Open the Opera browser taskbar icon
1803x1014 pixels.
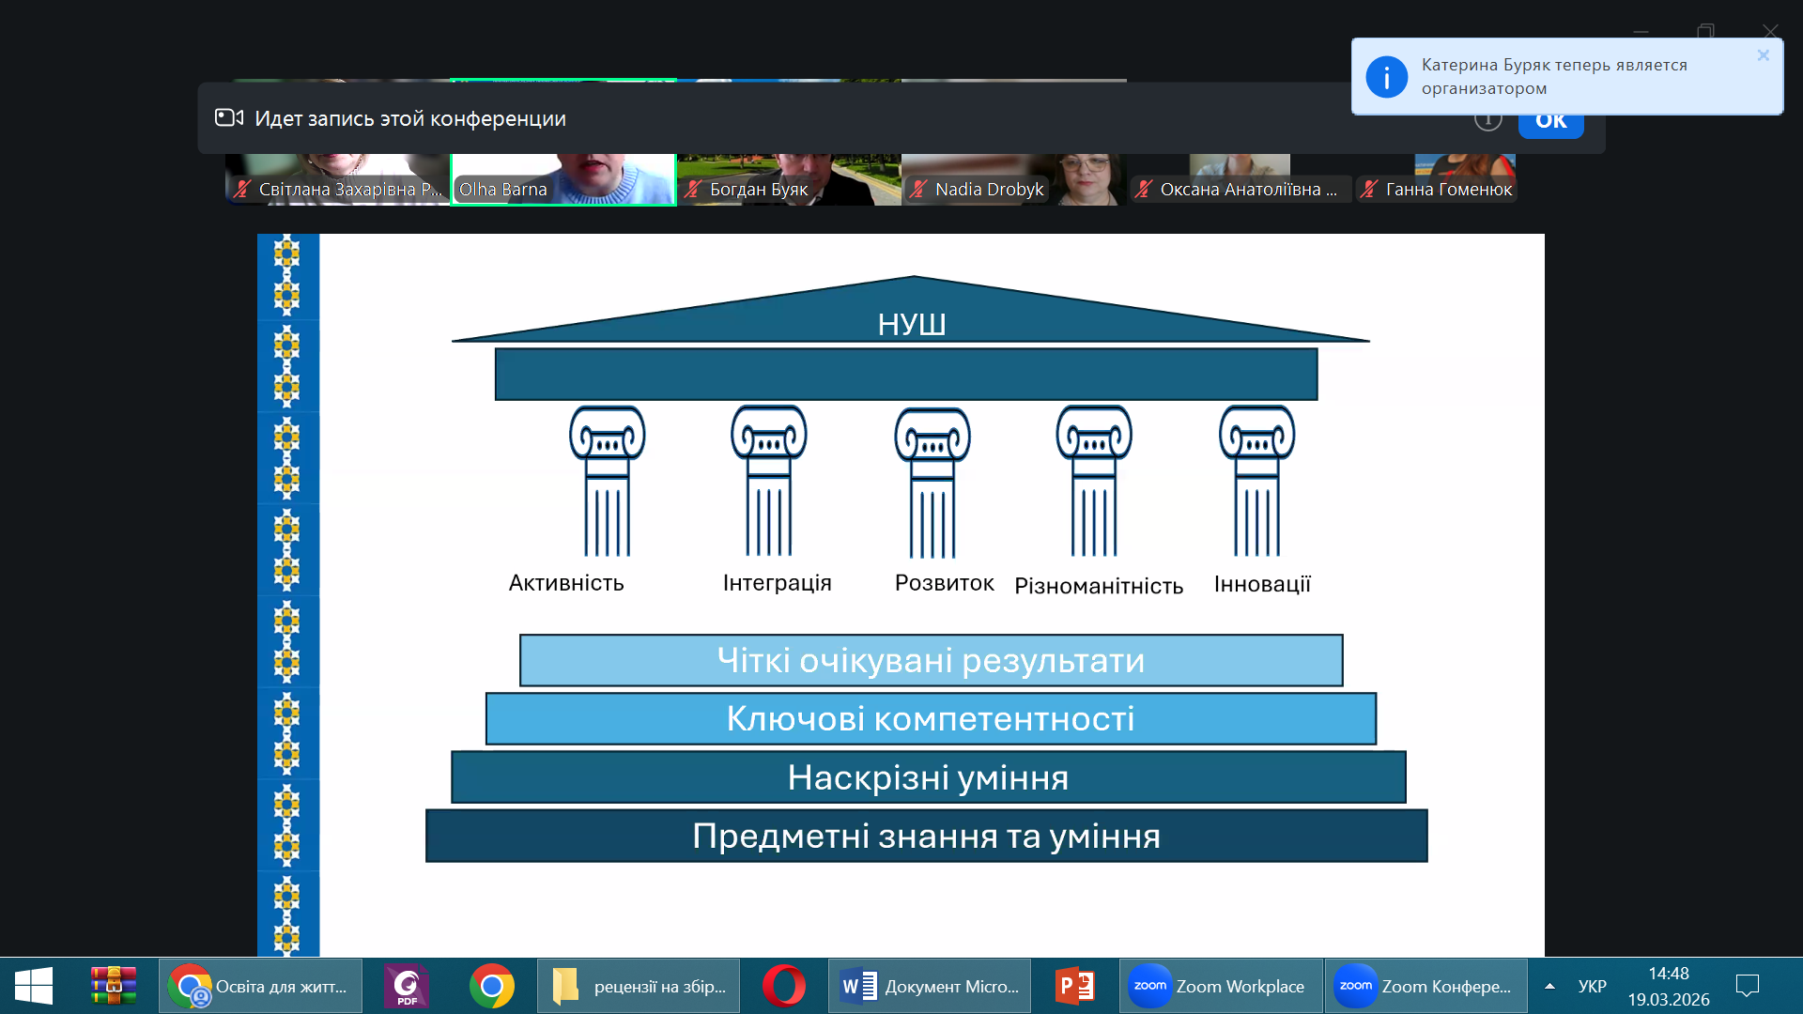point(784,986)
